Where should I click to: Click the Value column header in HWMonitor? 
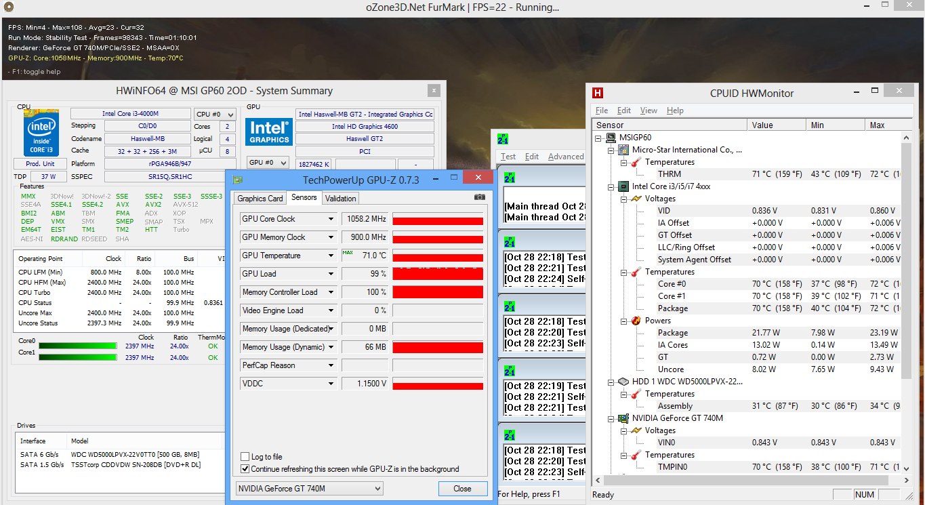point(778,125)
